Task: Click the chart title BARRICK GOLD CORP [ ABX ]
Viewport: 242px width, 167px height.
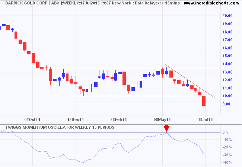Action: 34,3
